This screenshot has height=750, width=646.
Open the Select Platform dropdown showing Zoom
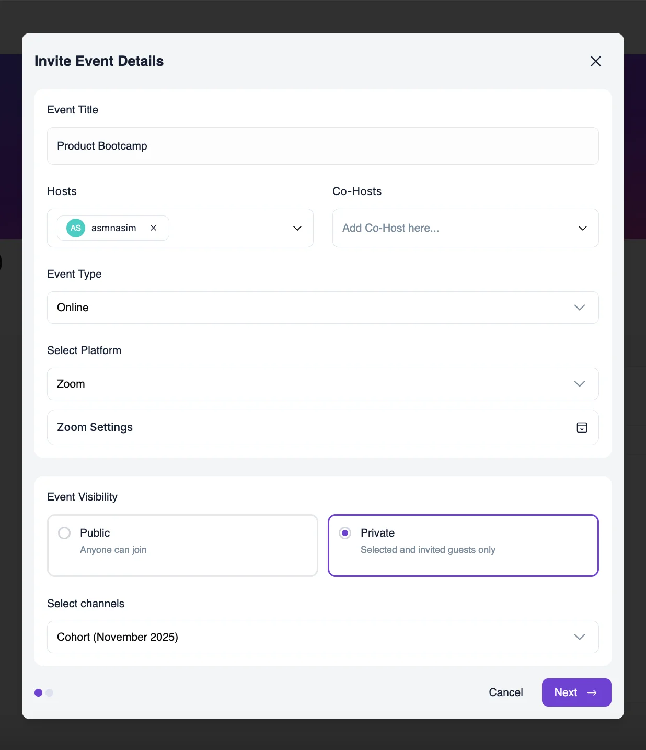pos(322,384)
